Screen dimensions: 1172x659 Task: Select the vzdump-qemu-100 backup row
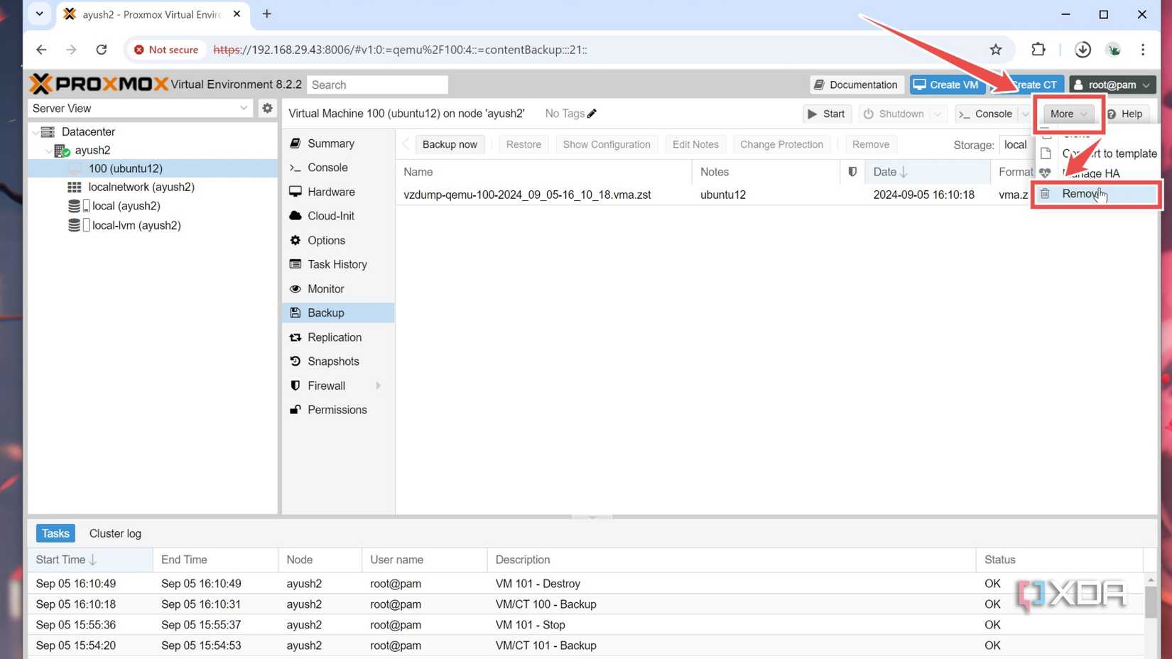point(526,195)
